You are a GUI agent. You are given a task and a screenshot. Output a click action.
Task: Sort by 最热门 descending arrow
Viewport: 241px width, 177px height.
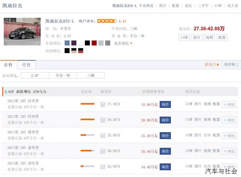[x=212, y=64]
